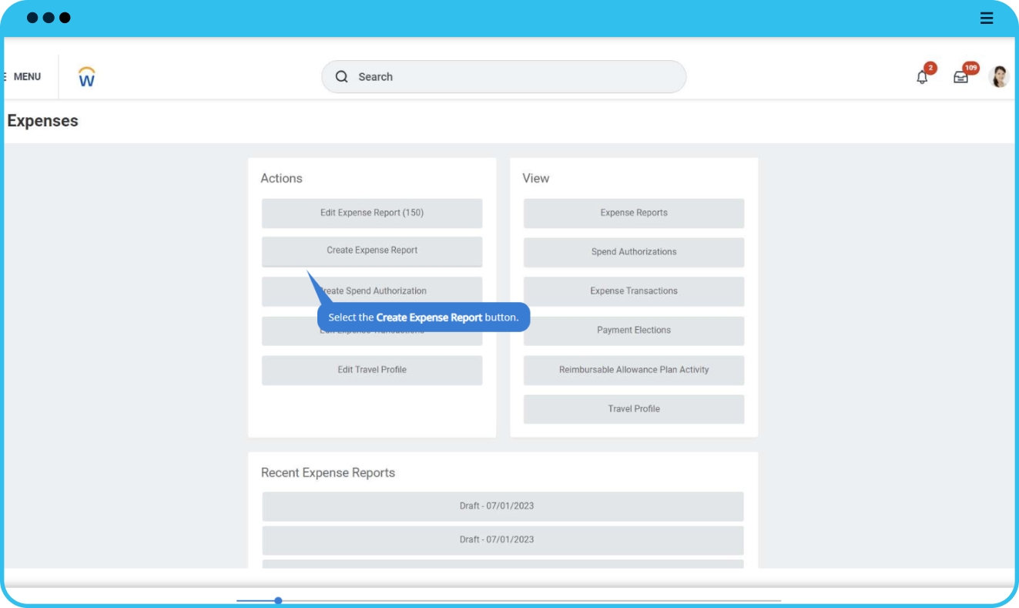View Expense Reports in the View panel

coord(634,213)
